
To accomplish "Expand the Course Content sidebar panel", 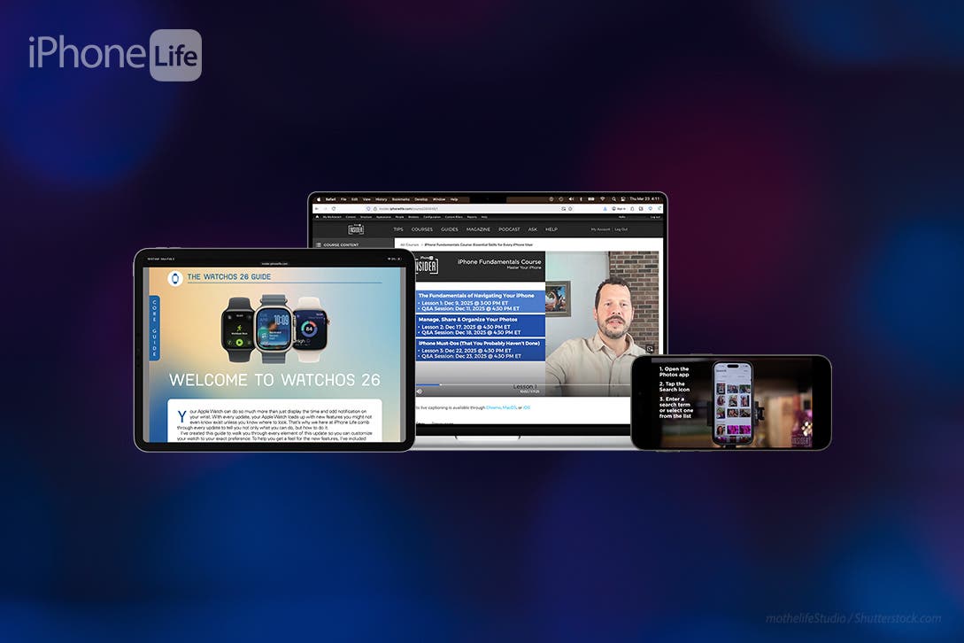I will [340, 244].
